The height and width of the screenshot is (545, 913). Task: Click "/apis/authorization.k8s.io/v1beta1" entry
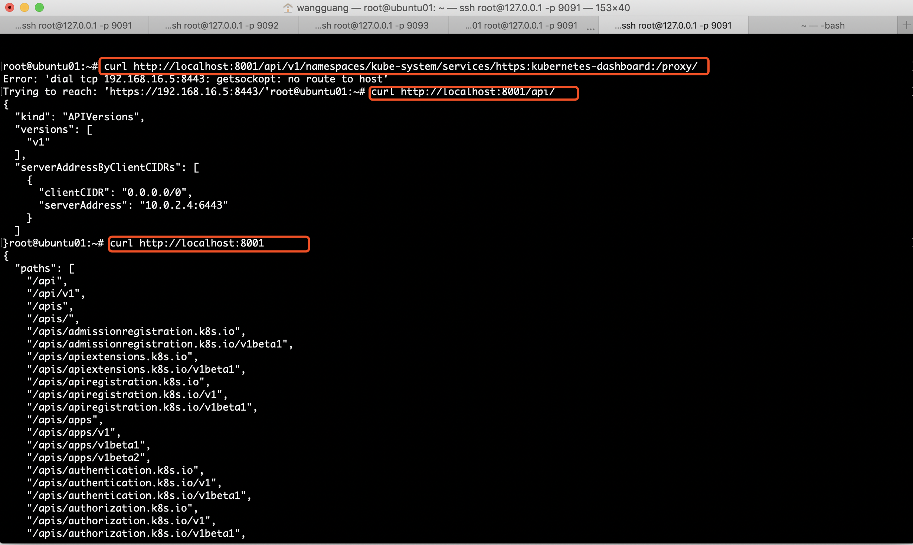(x=136, y=533)
